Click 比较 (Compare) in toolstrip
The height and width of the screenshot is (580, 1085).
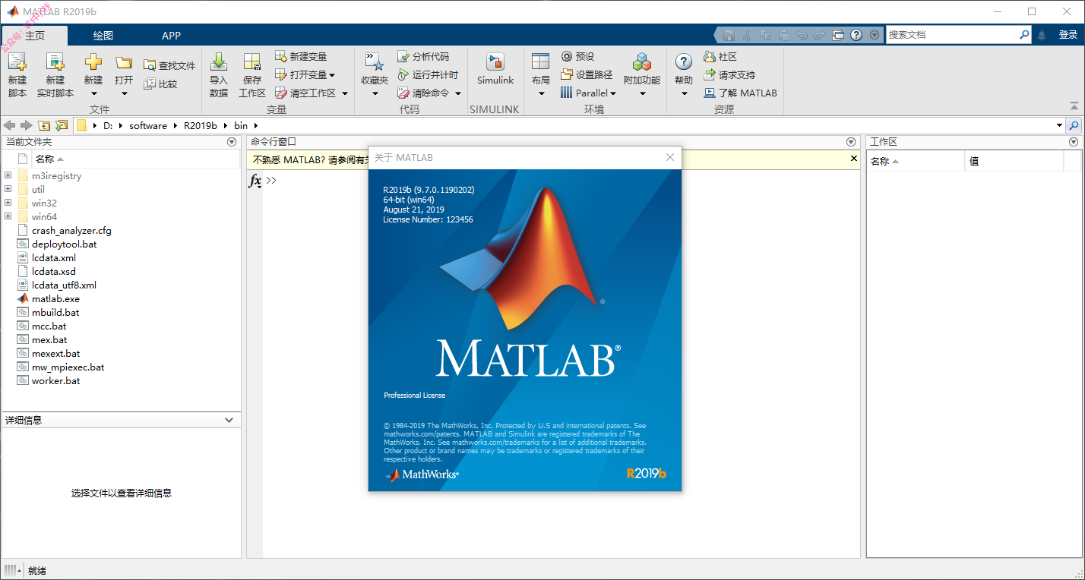click(x=160, y=84)
